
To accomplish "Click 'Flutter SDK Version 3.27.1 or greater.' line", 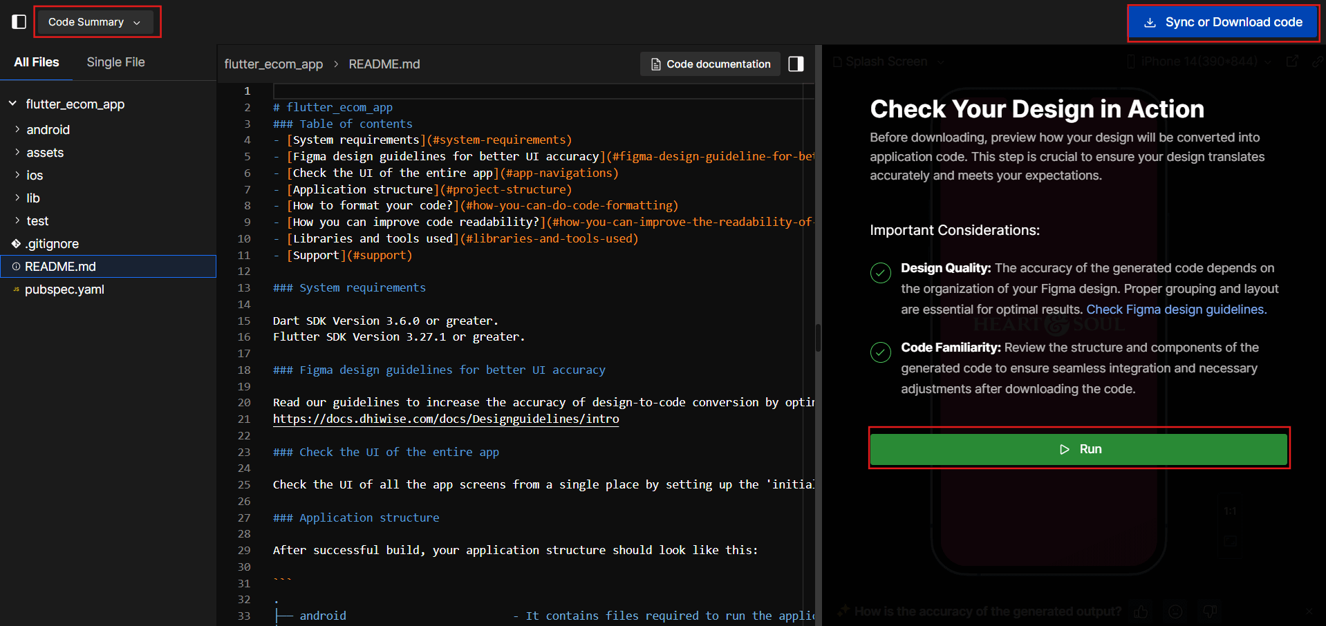I will 399,336.
